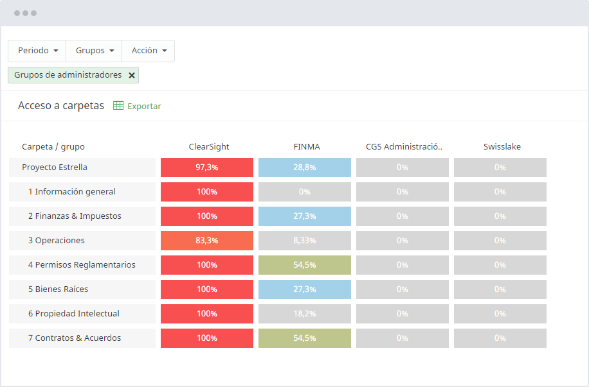Select the 3 Operaciones folder
The image size is (589, 387).
82,241
